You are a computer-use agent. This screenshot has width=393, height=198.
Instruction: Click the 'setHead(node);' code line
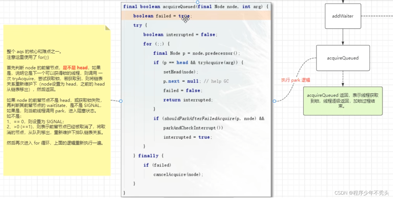(x=181, y=72)
